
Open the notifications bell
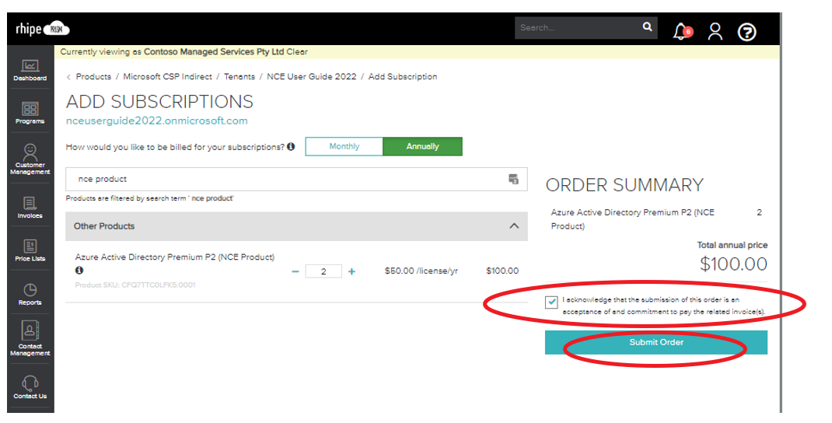pos(682,31)
